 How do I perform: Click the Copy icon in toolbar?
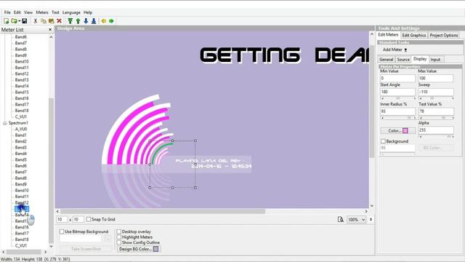pyautogui.click(x=44, y=21)
